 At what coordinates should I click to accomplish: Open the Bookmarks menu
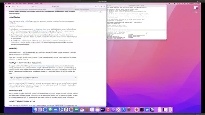(x=31, y=4)
